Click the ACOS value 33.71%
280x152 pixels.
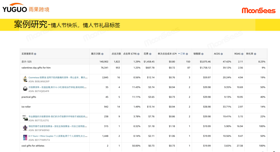tap(227, 107)
